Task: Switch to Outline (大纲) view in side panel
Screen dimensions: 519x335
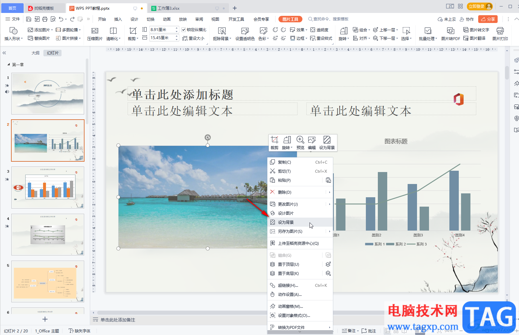Action: [x=35, y=53]
